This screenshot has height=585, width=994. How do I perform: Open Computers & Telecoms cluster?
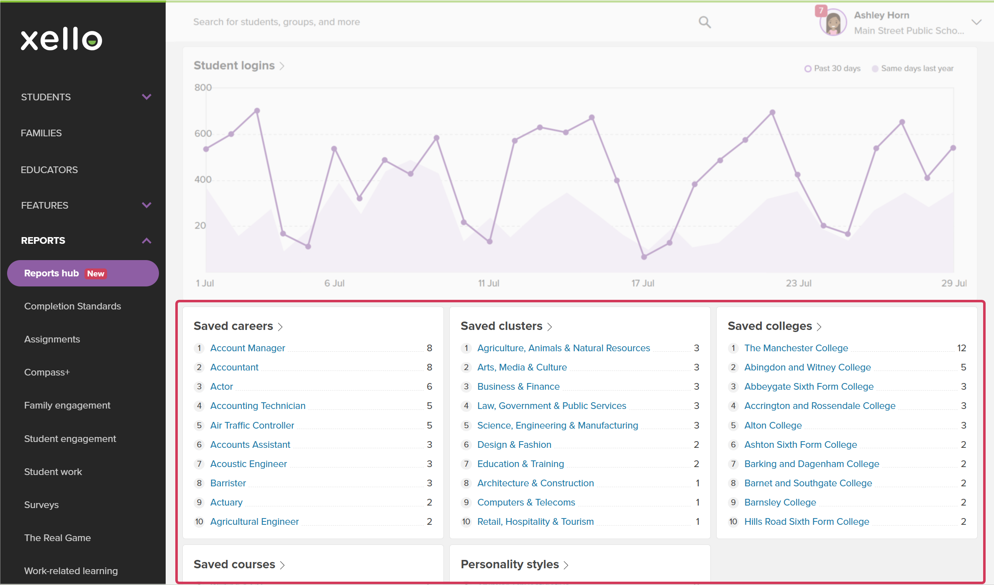tap(526, 502)
